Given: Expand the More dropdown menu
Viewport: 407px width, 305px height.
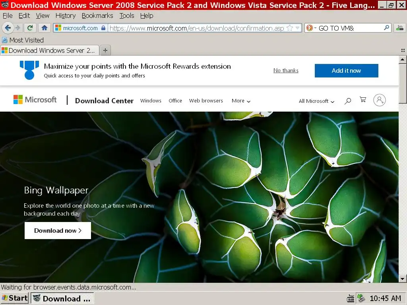Looking at the screenshot, I should click(241, 101).
